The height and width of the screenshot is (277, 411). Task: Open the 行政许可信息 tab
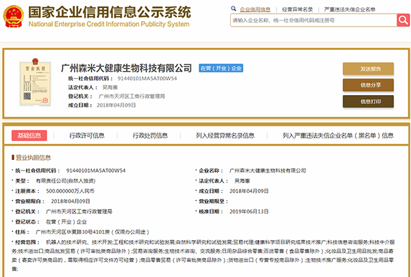click(x=87, y=135)
